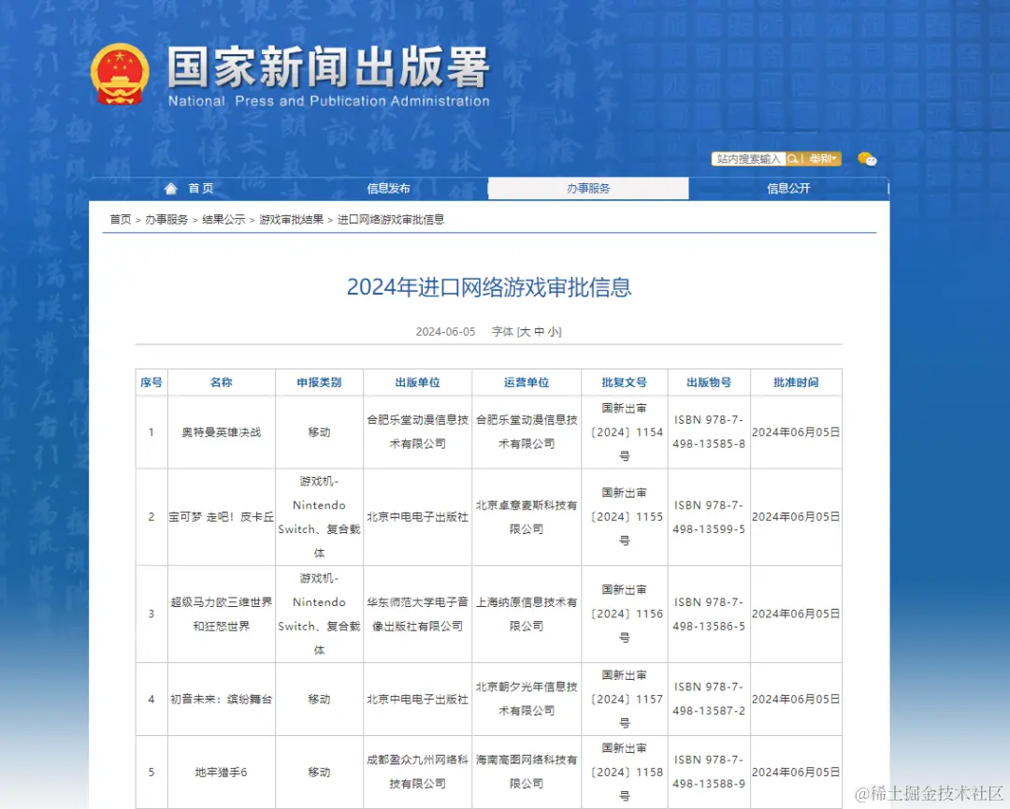Screen dimensions: 1010x809
Task: Click approval date in row 4
Action: 796,699
